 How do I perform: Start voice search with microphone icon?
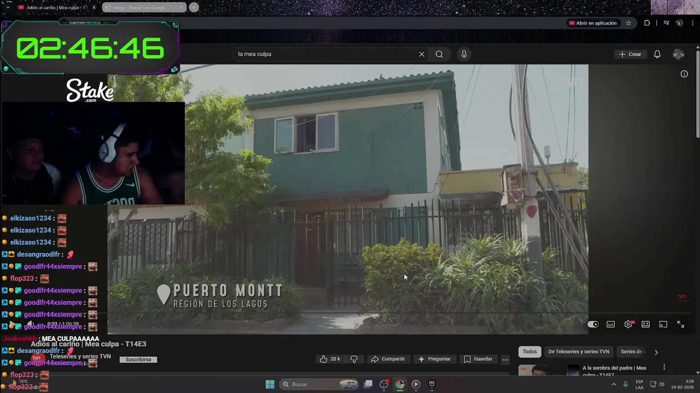pos(464,54)
